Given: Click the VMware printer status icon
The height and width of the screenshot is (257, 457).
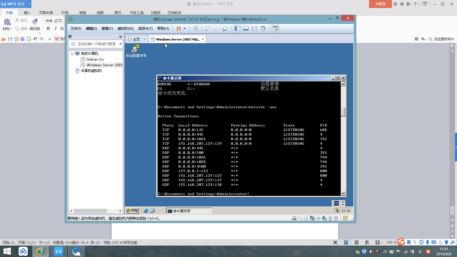Looking at the screenshot, I should pos(318,218).
